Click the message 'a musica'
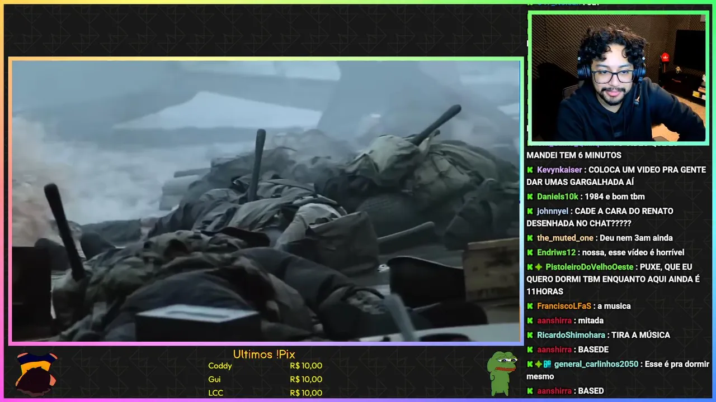Viewport: 716px width, 402px height. coord(614,306)
